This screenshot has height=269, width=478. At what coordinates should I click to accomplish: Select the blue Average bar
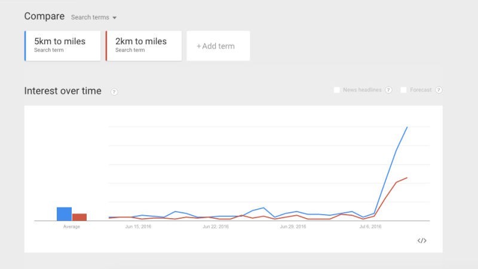65,214
